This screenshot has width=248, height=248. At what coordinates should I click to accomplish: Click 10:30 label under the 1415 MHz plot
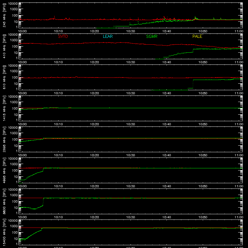tap(131, 124)
